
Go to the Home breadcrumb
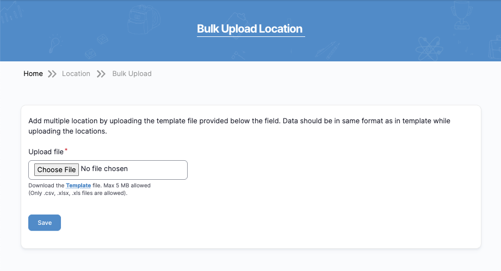(x=33, y=74)
